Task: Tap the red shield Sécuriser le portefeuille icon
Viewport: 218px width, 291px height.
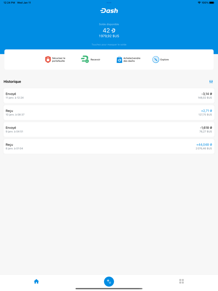Action: [48, 59]
